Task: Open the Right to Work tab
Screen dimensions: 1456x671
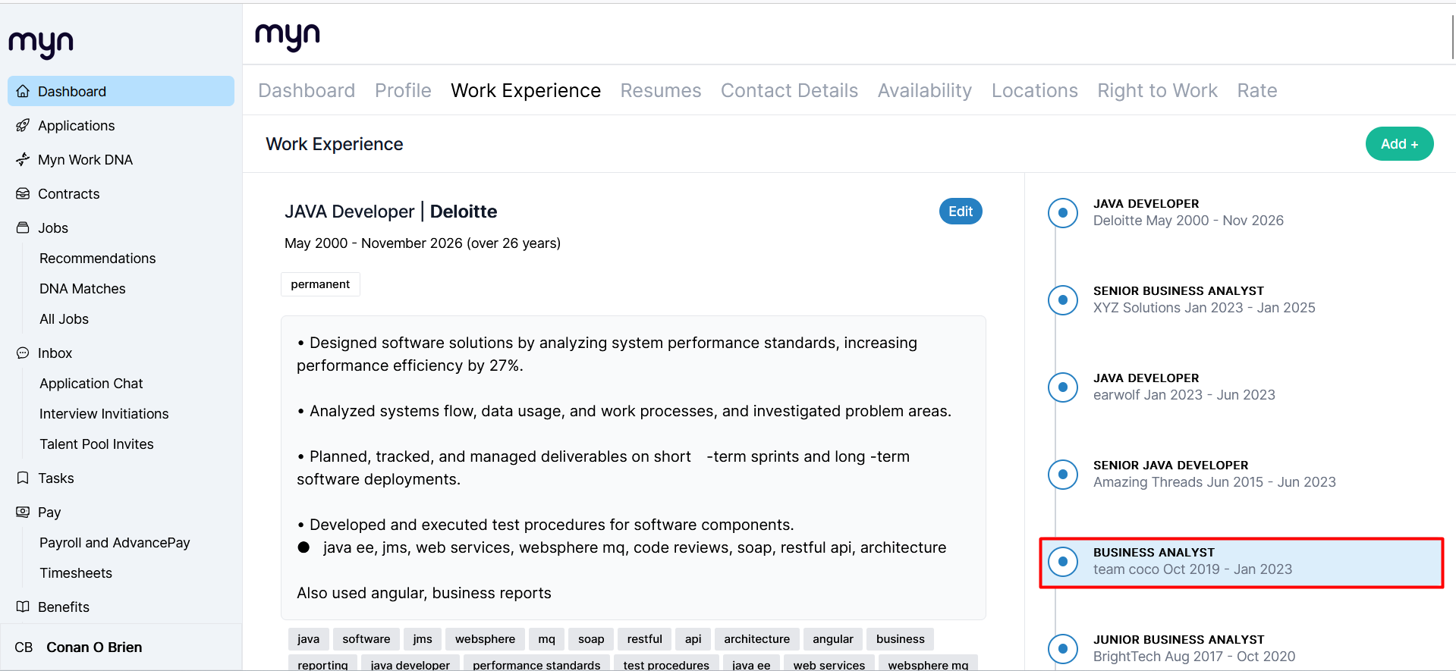Action: [x=1157, y=91]
